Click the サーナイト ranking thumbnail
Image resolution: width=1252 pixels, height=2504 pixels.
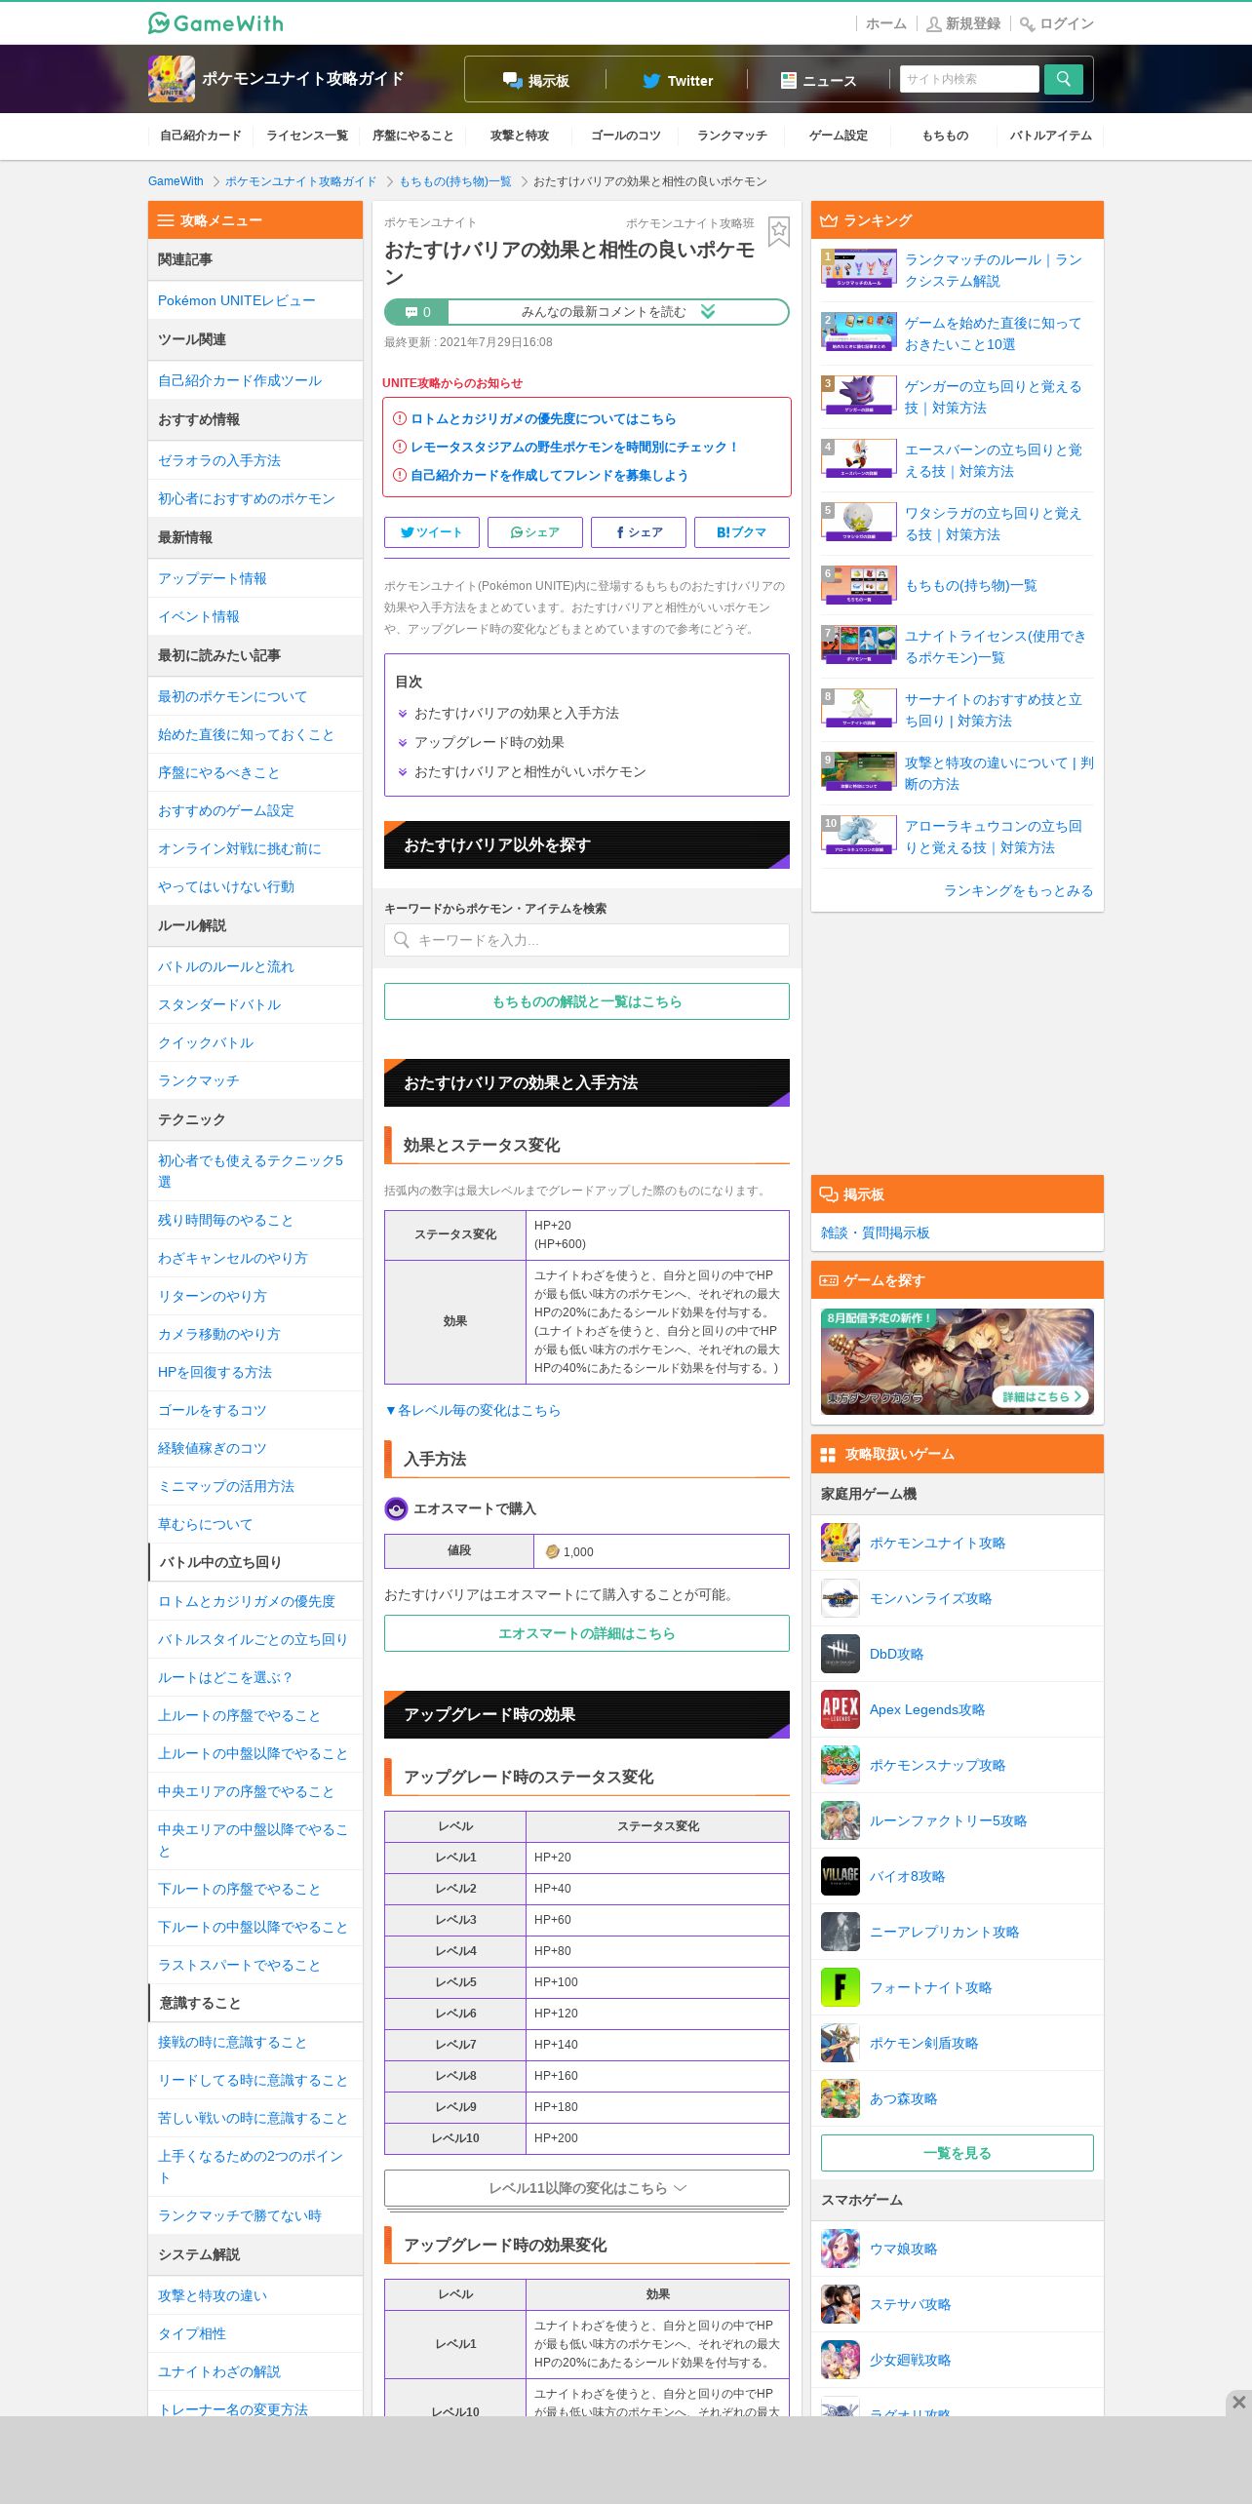point(859,709)
